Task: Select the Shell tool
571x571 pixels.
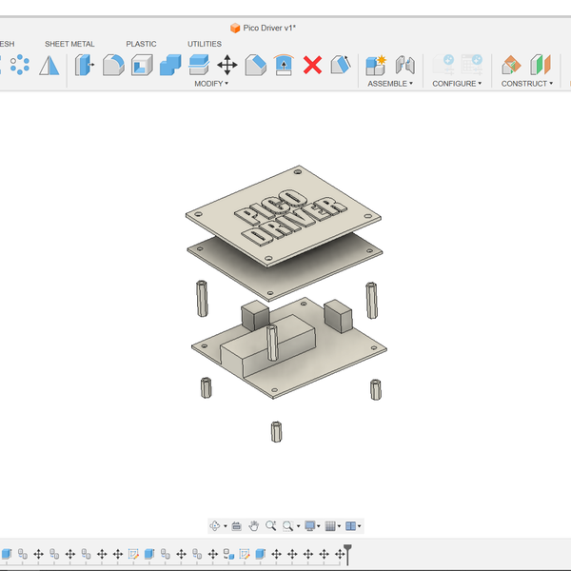Action: [x=142, y=65]
